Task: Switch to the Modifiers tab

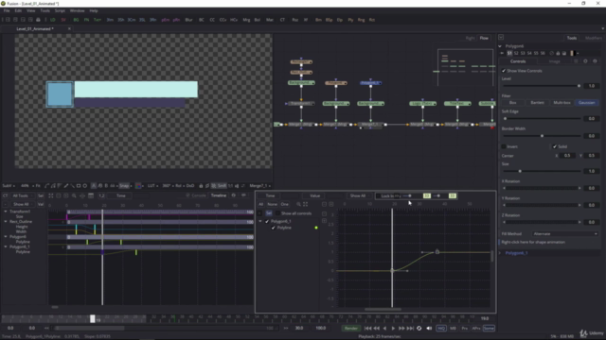Action: pos(593,38)
